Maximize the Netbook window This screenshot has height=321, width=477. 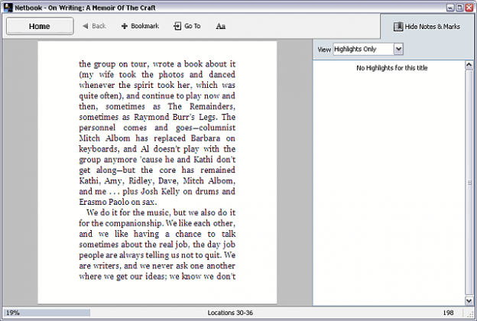[x=459, y=6]
